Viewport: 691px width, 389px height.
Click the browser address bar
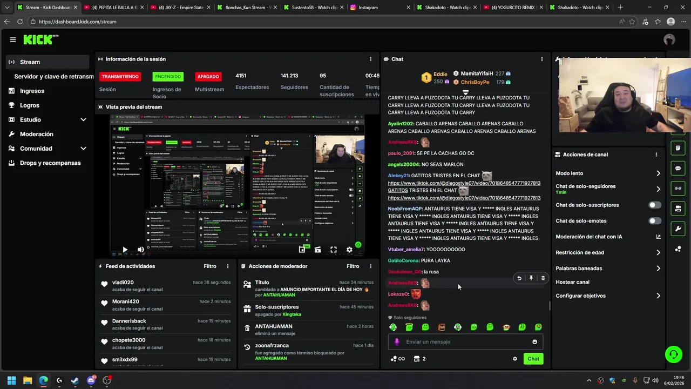pyautogui.click(x=324, y=22)
